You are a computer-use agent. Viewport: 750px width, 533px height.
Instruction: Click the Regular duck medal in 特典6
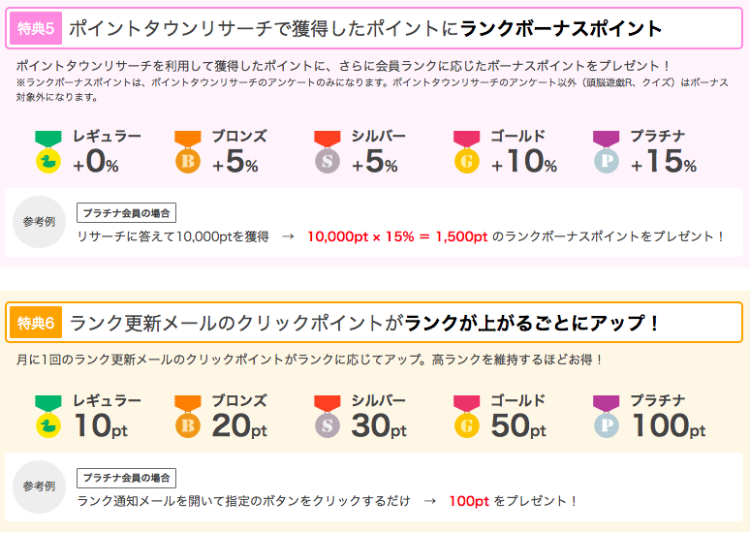coord(48,417)
